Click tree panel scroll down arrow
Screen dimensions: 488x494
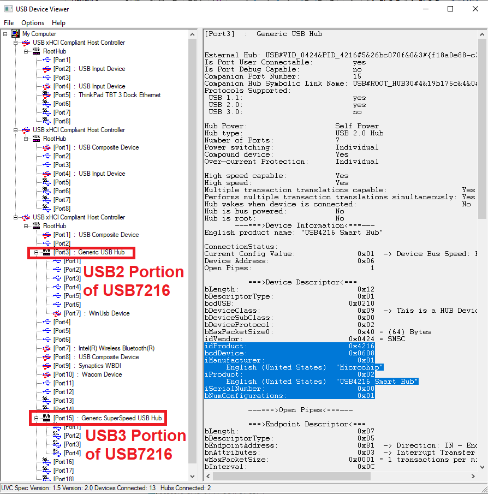(x=193, y=476)
